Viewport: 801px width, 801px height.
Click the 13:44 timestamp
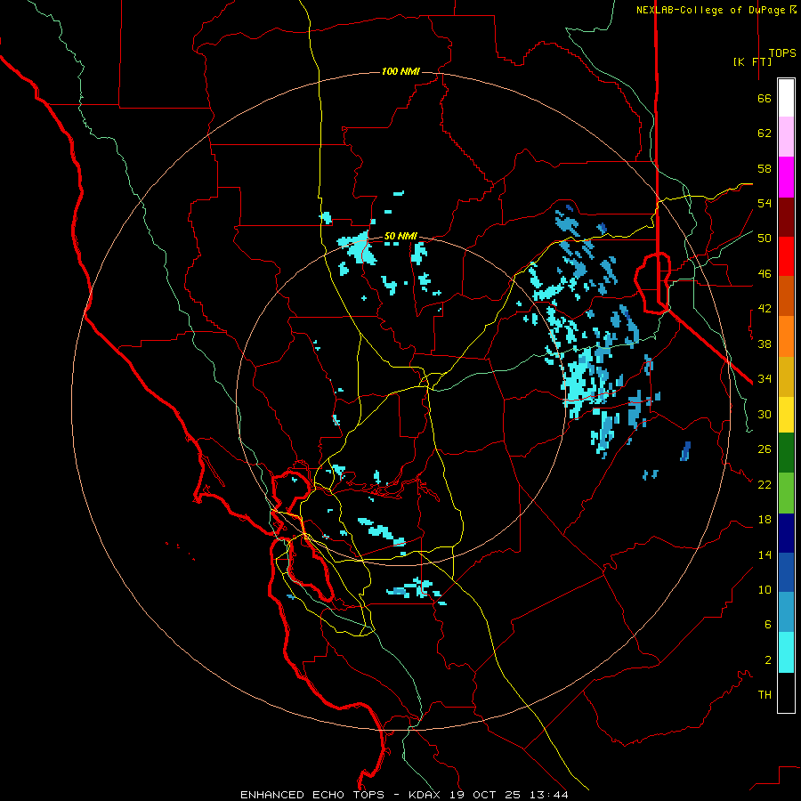click(548, 795)
